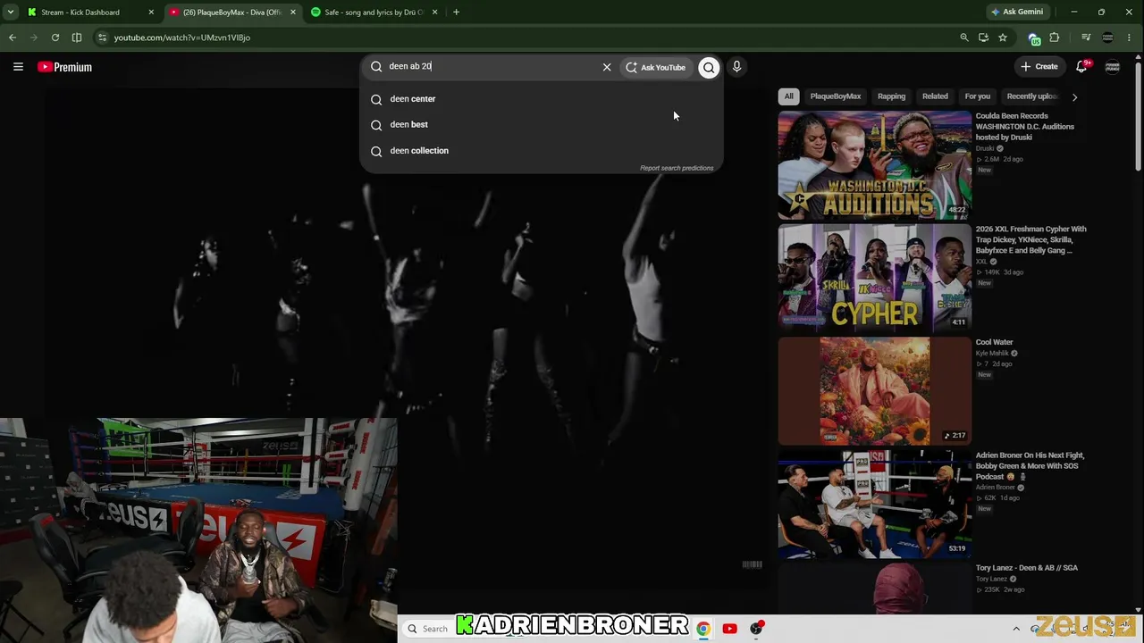Screen dimensions: 1144x643
Task: Switch to the PlaqueBoyMax - Diva browser tab
Action: [233, 13]
